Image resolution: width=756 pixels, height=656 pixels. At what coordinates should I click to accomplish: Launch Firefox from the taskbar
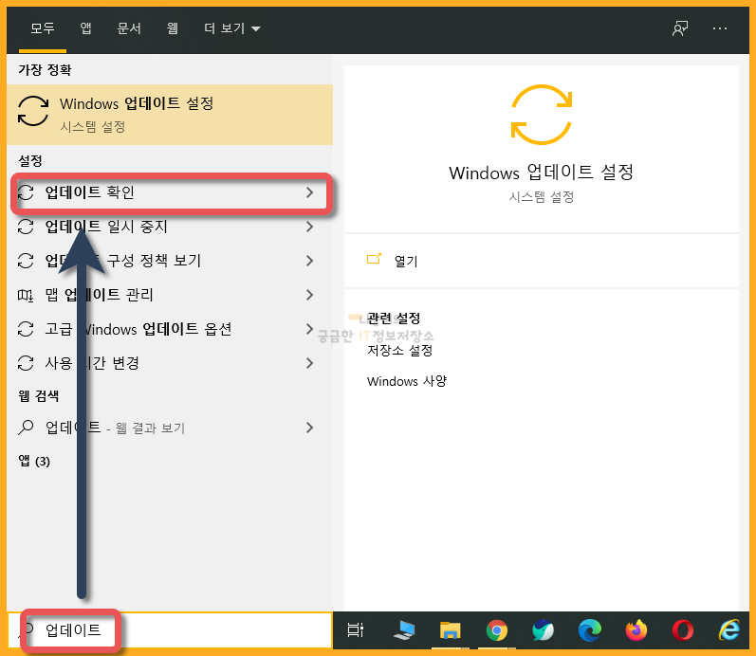click(636, 630)
